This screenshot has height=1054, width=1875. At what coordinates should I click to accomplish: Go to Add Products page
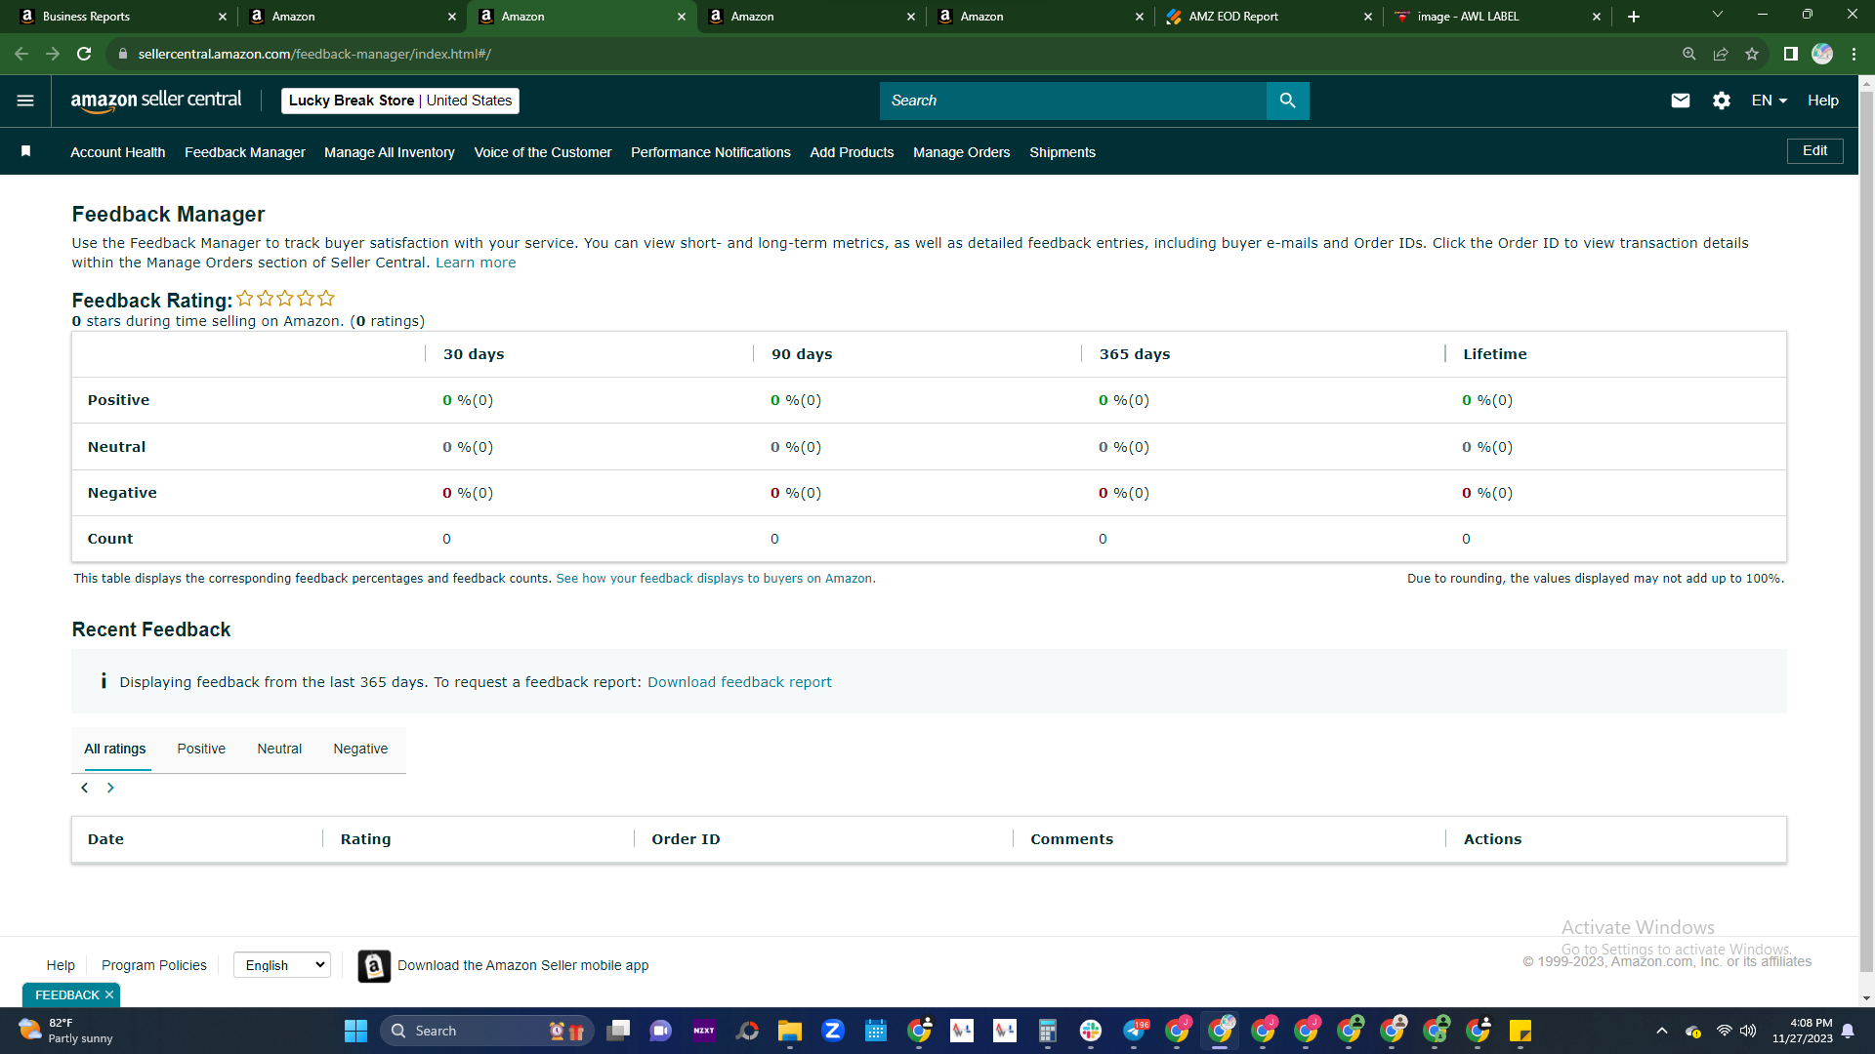[x=852, y=152]
